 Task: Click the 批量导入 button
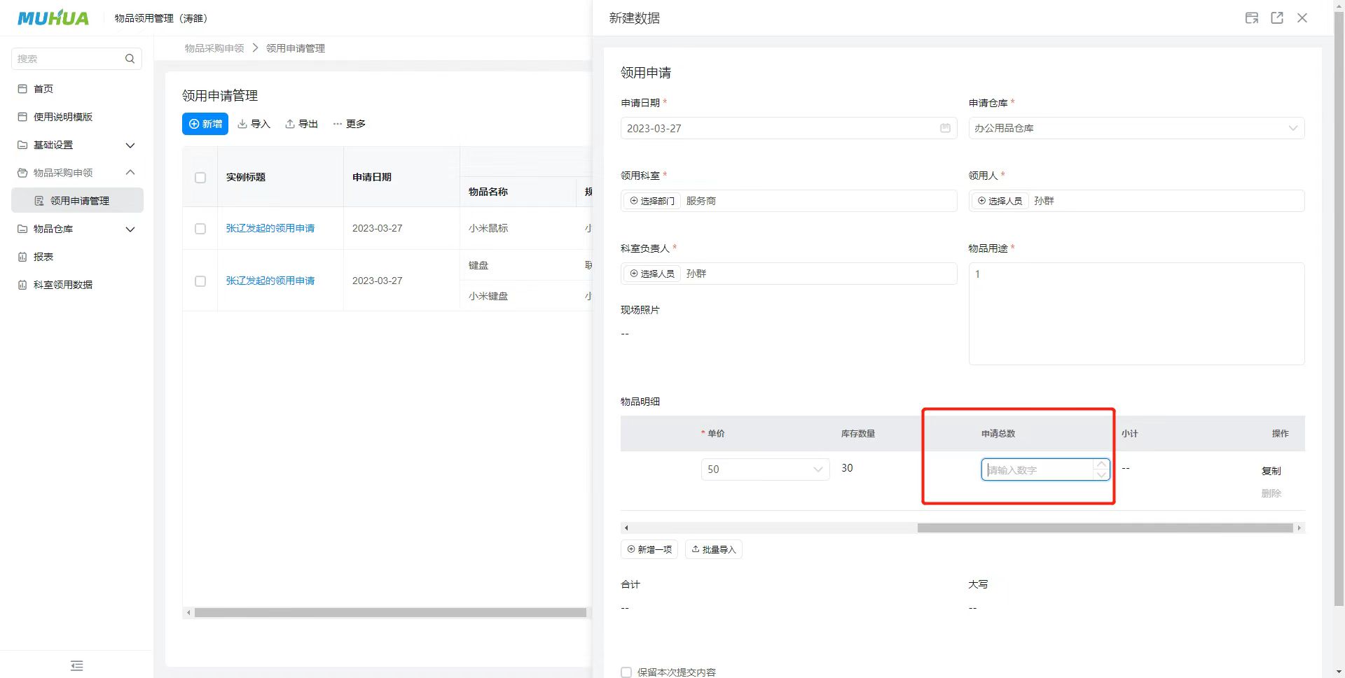[x=713, y=549]
